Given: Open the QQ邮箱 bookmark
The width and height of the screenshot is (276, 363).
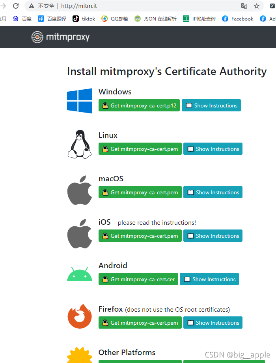Looking at the screenshot, I should pyautogui.click(x=115, y=19).
